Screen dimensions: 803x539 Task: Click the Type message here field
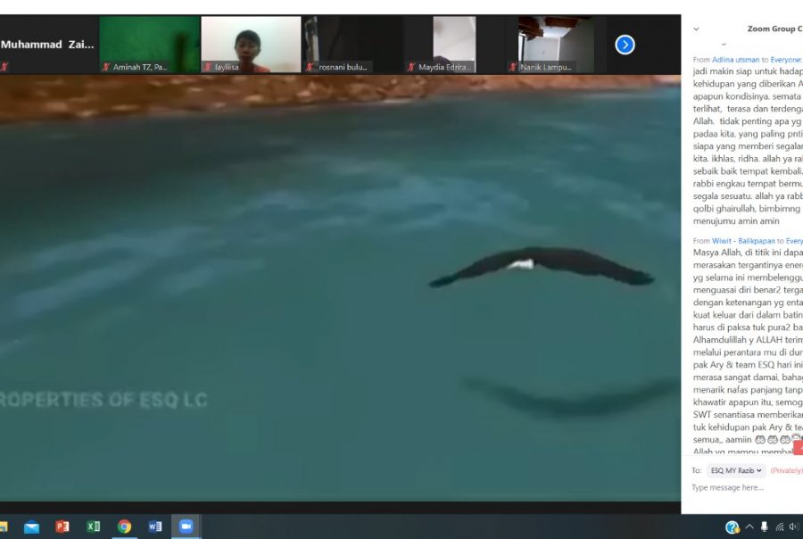click(742, 487)
